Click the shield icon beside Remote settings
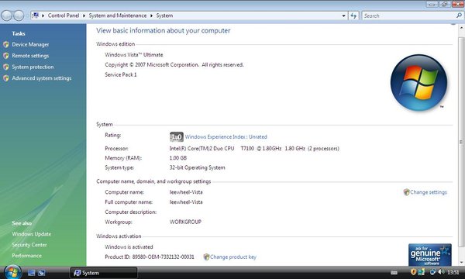 coord(6,56)
